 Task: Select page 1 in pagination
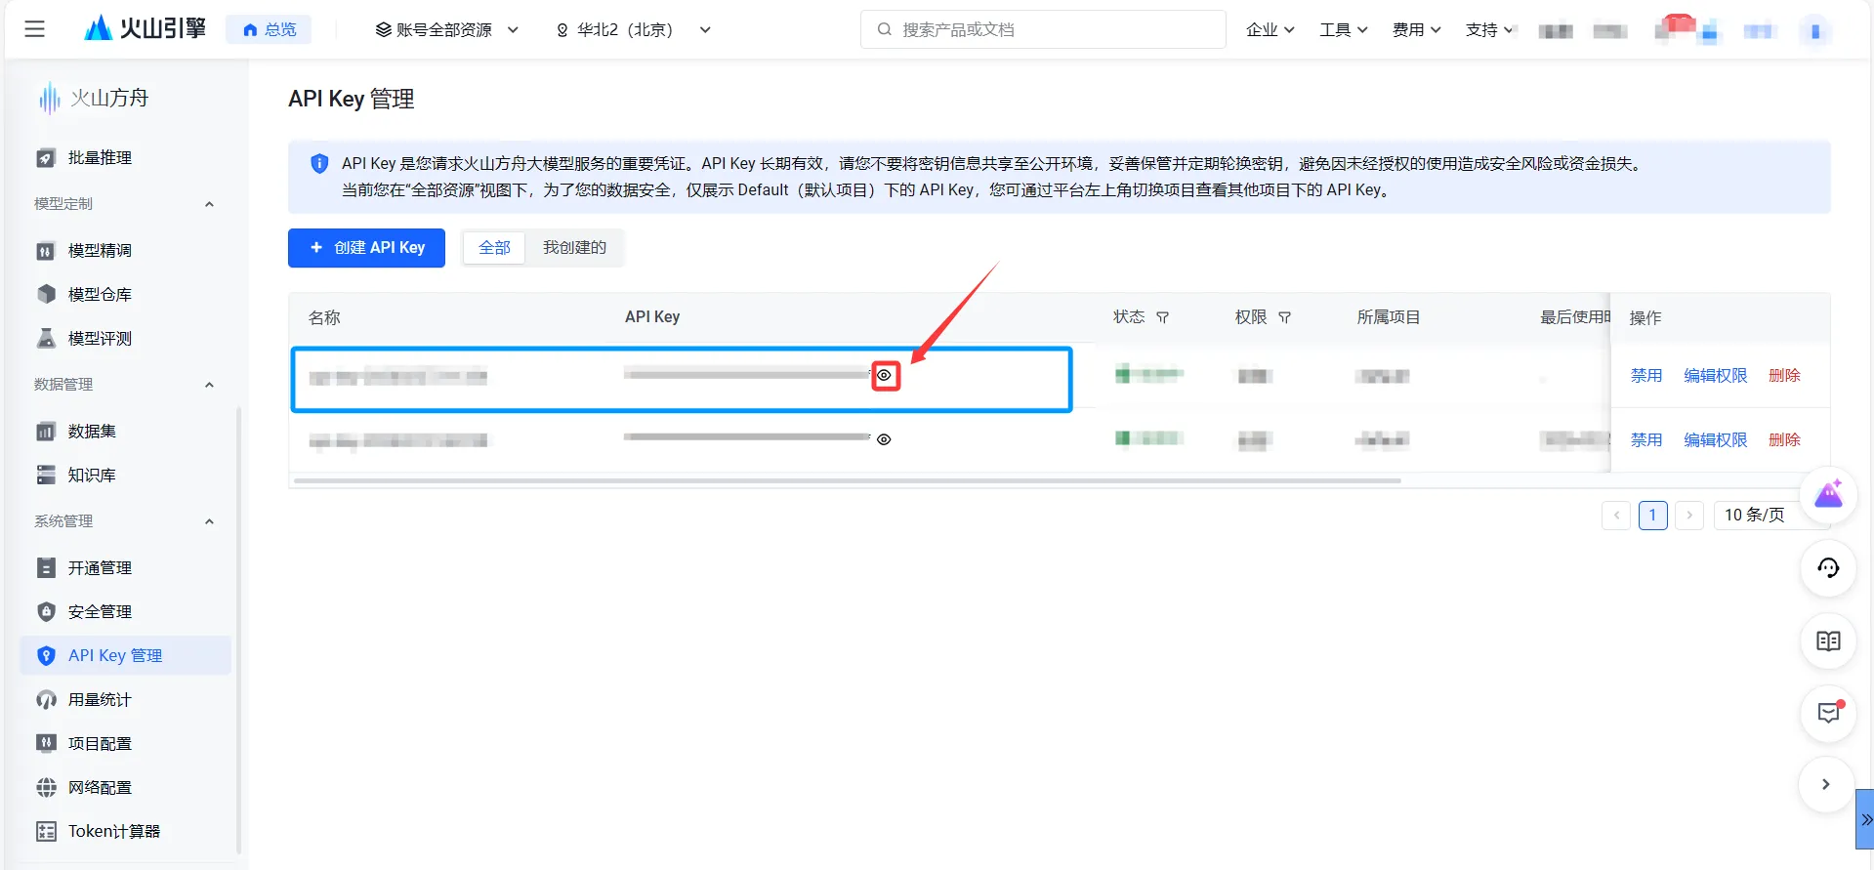click(x=1652, y=515)
